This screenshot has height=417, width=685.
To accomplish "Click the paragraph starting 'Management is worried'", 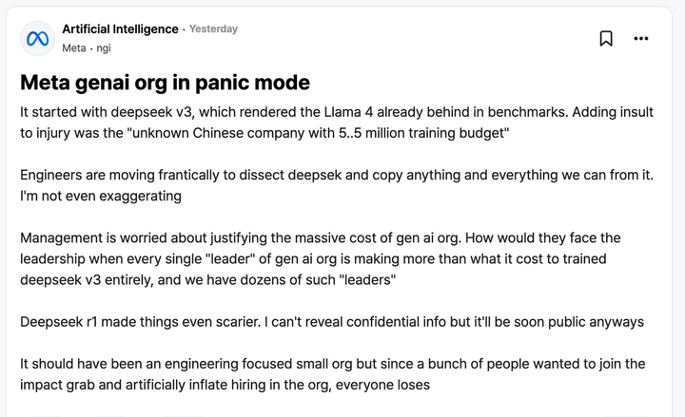I will 285,258.
